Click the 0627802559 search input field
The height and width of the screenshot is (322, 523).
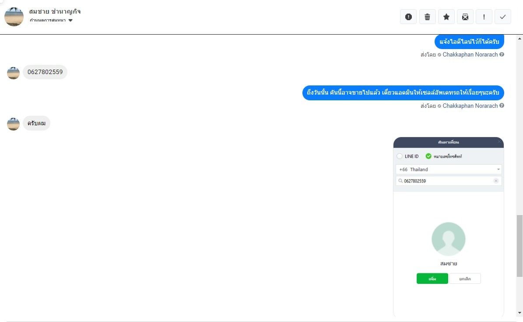pyautogui.click(x=448, y=180)
